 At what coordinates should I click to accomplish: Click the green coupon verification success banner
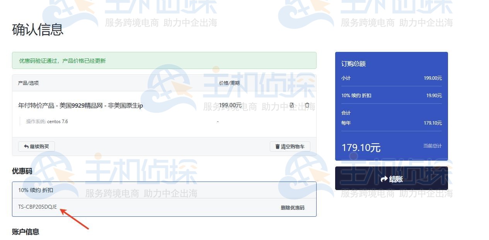tap(164, 60)
